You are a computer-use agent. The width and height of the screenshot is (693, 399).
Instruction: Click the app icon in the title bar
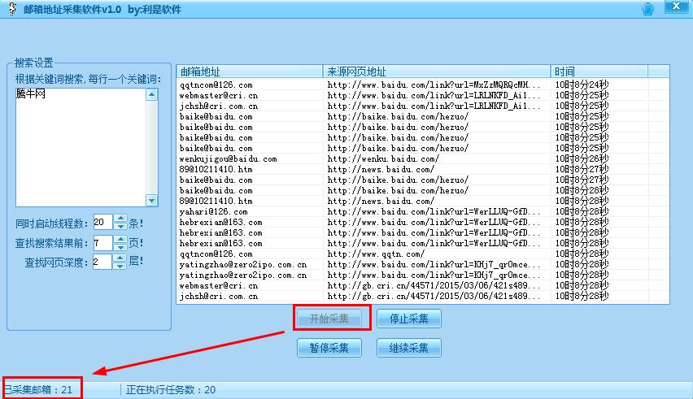pos(8,10)
